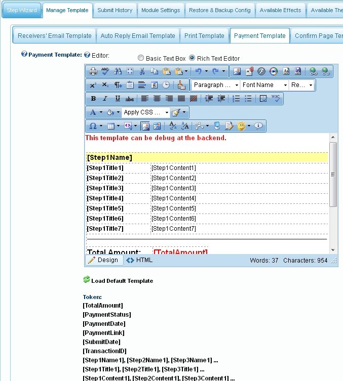Click the Editor help question icon
The height and width of the screenshot is (381, 343).
(87, 55)
